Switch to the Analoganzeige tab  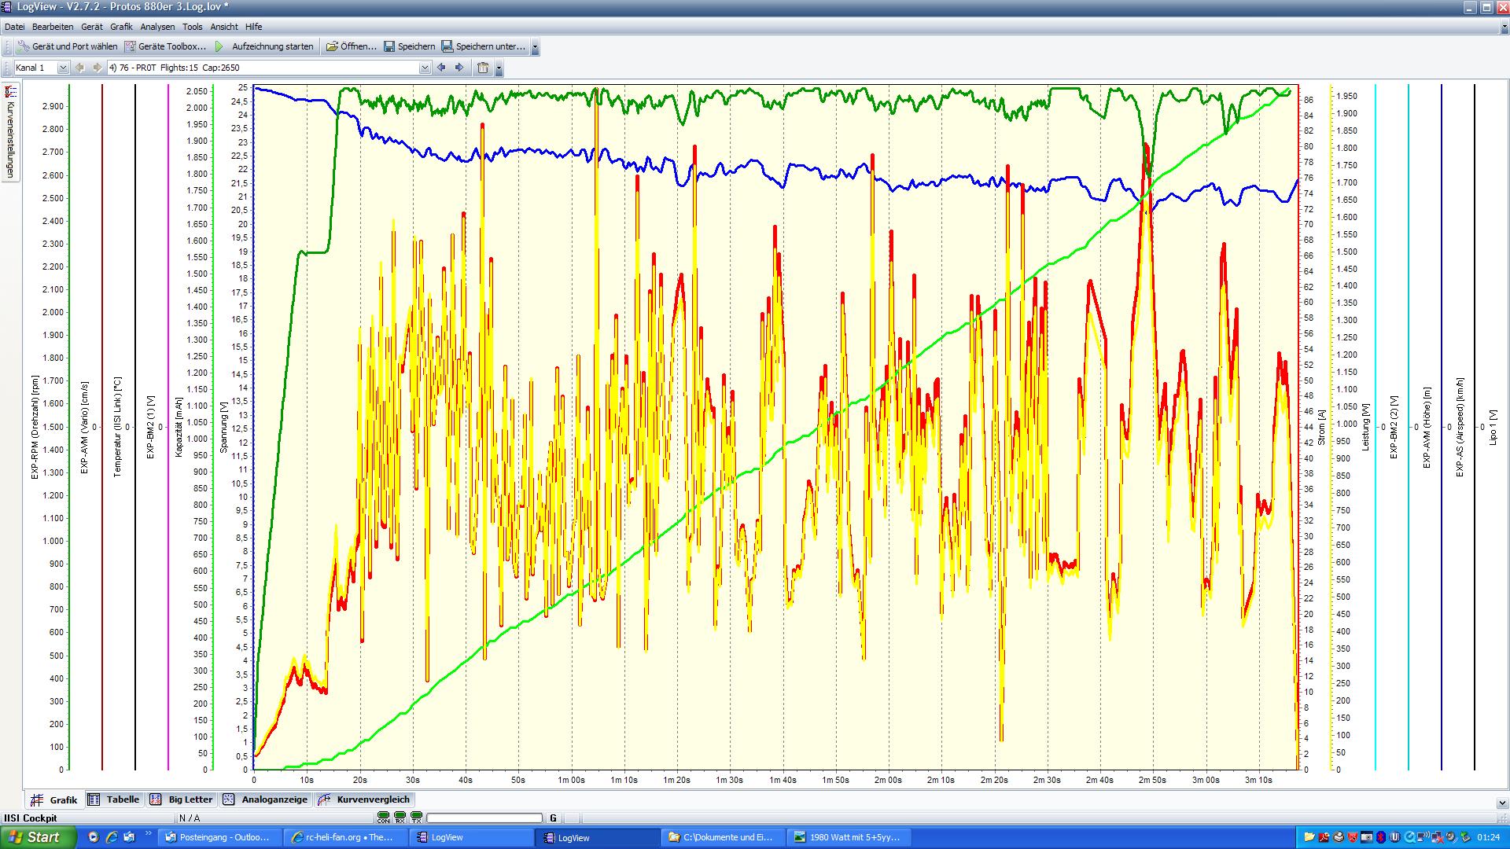point(266,799)
